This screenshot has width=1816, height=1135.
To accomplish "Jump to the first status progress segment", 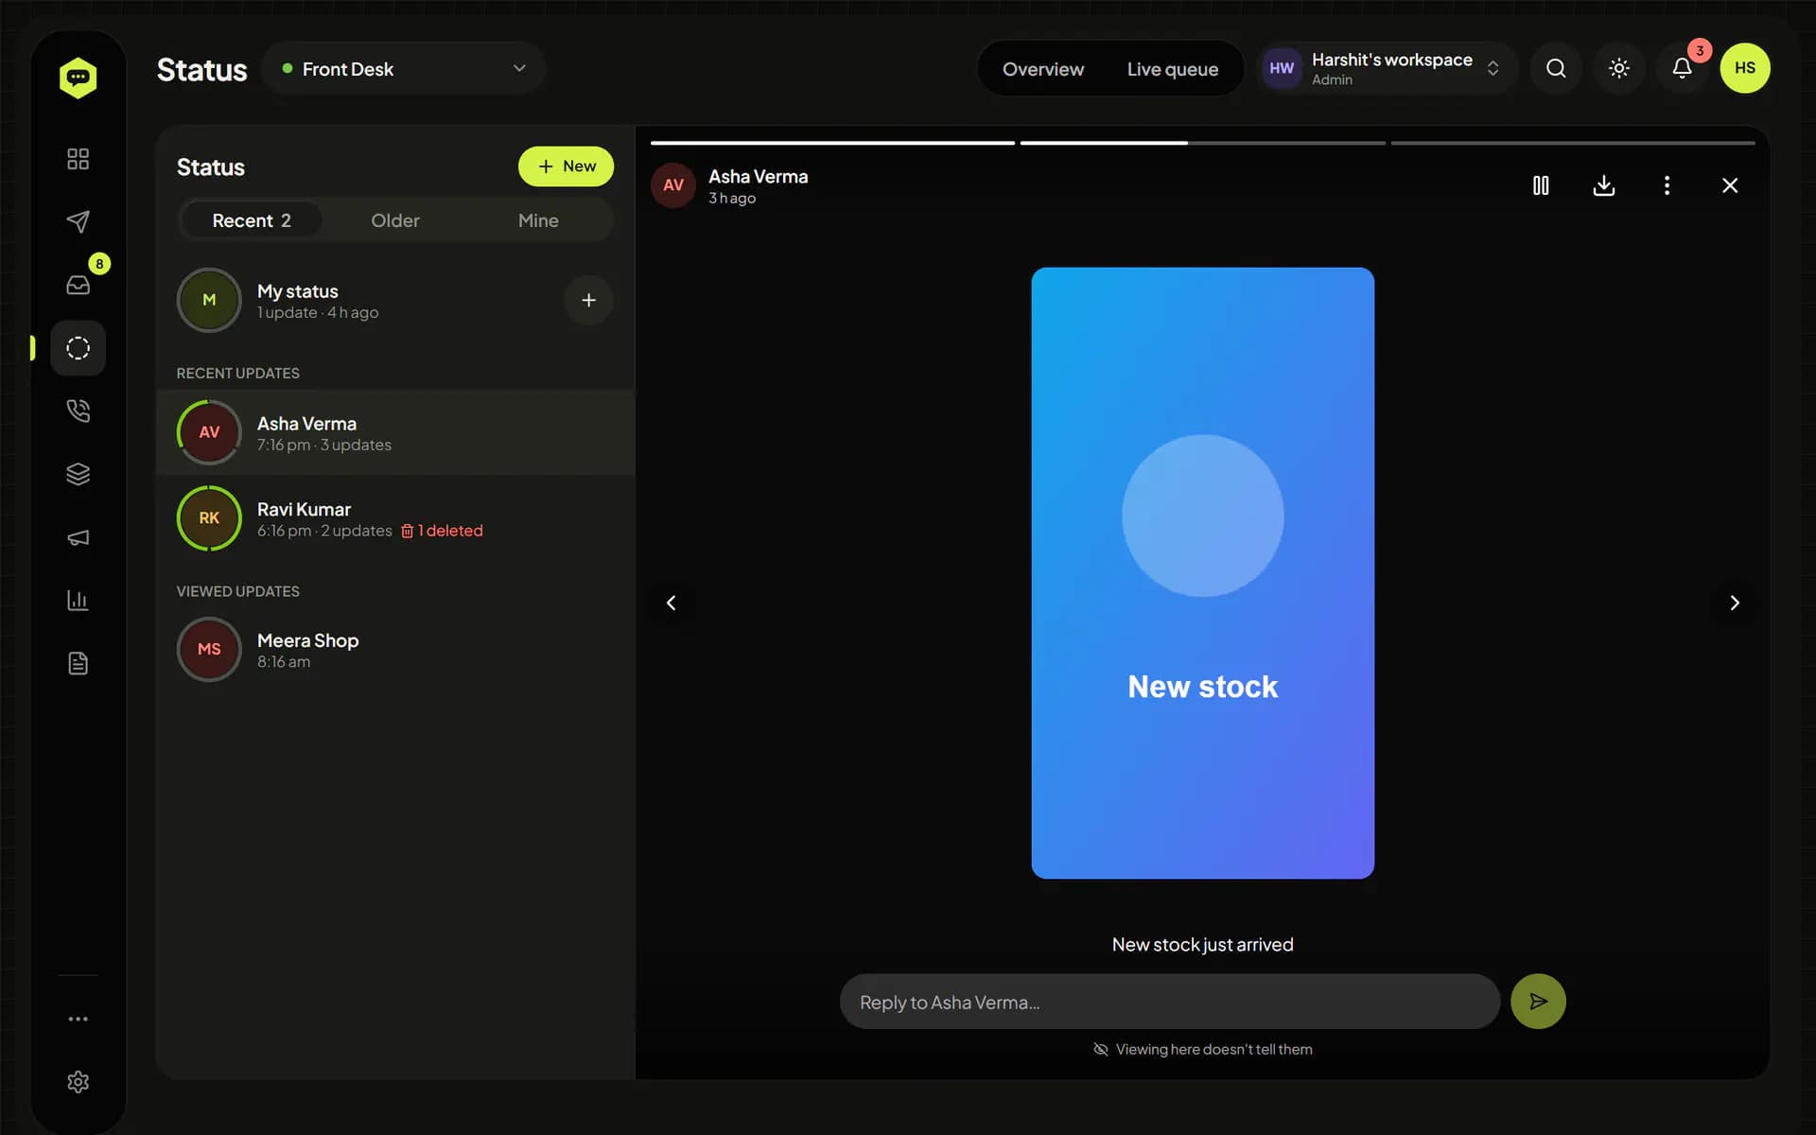I will 832,143.
